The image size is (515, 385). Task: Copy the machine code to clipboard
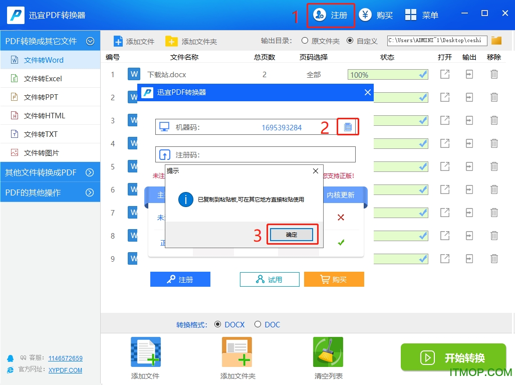[348, 127]
